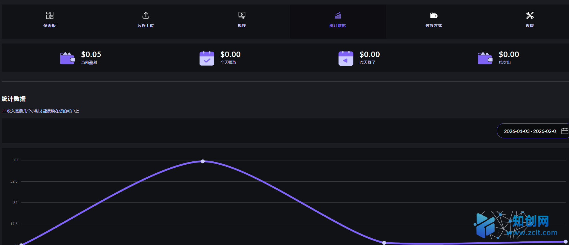The height and width of the screenshot is (245, 569).
Task: Click the 总支出 $0.00 amount
Action: (x=509, y=54)
